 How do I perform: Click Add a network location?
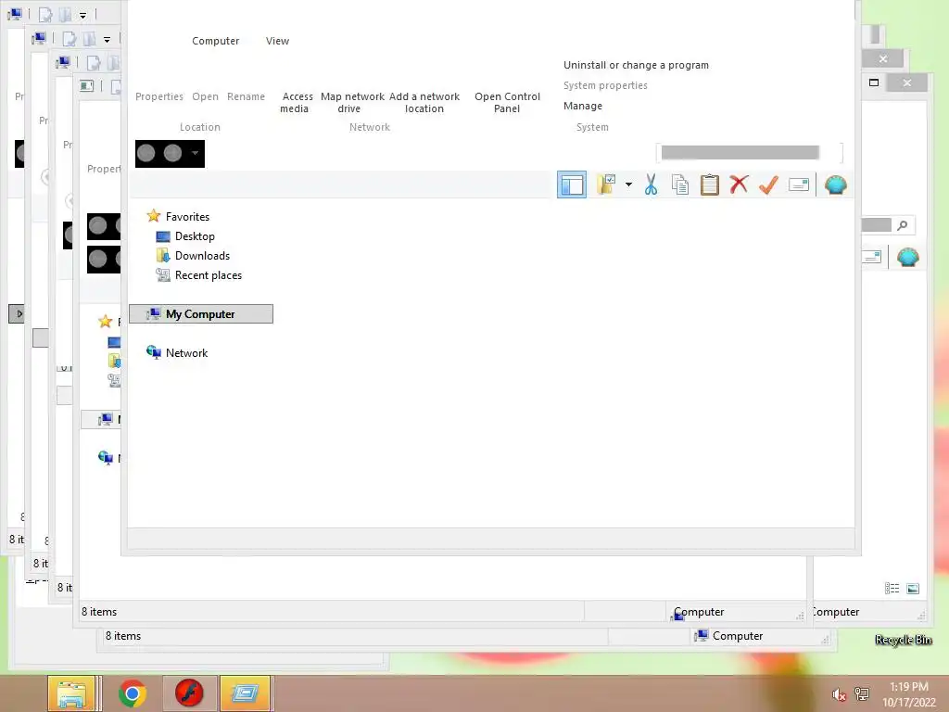(424, 102)
